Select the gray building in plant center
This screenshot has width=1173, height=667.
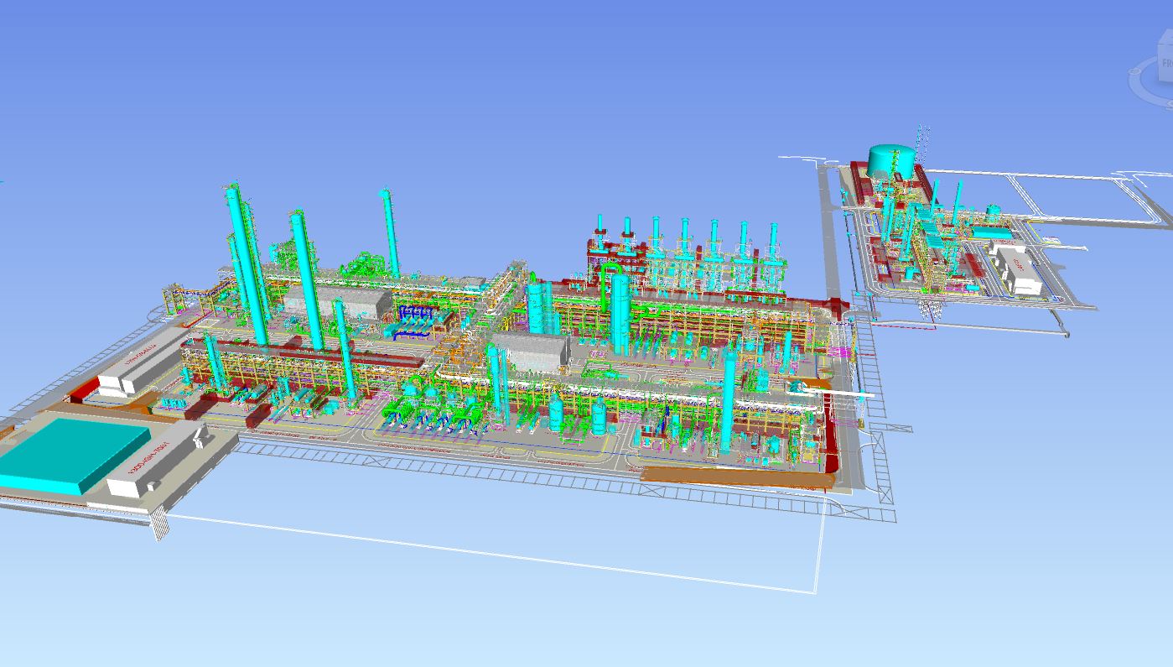click(x=530, y=350)
